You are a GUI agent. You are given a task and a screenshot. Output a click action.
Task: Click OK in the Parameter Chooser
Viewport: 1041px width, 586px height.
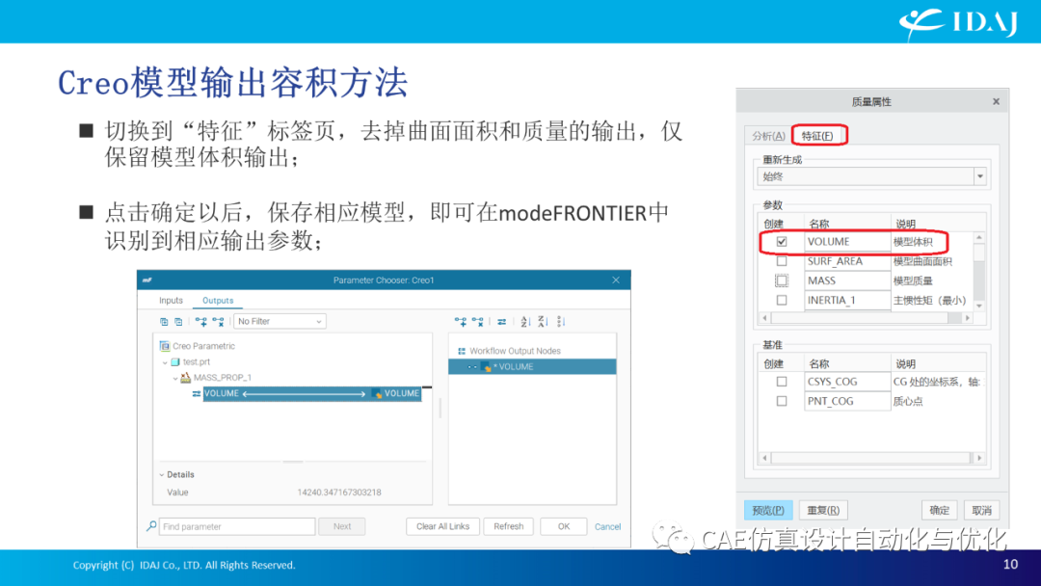click(564, 526)
